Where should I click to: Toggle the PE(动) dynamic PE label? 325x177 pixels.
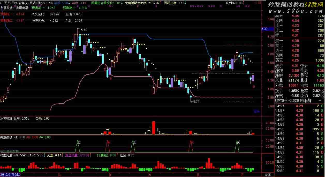(306, 100)
